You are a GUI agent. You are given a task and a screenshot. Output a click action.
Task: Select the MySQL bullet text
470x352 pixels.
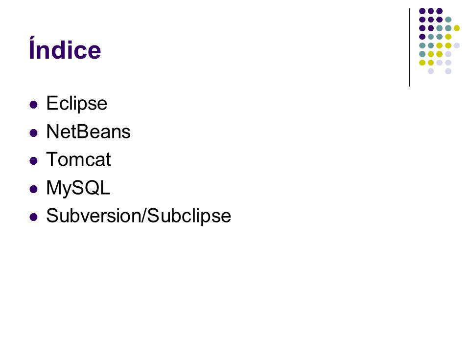point(78,188)
